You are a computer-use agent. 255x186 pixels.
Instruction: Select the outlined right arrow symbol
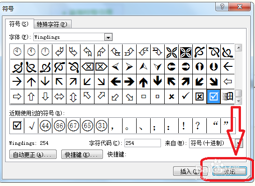(17, 96)
